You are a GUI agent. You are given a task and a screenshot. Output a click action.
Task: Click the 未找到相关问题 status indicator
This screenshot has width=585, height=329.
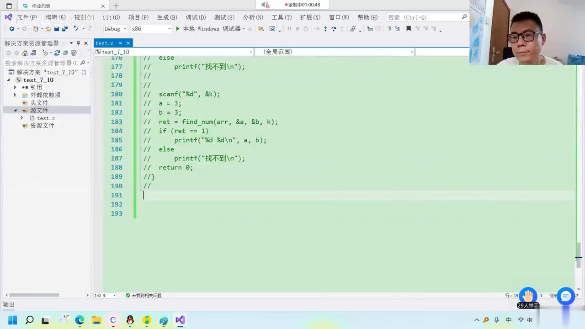[x=144, y=296]
